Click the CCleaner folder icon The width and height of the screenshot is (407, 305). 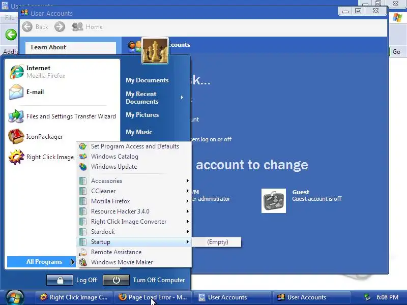point(83,191)
